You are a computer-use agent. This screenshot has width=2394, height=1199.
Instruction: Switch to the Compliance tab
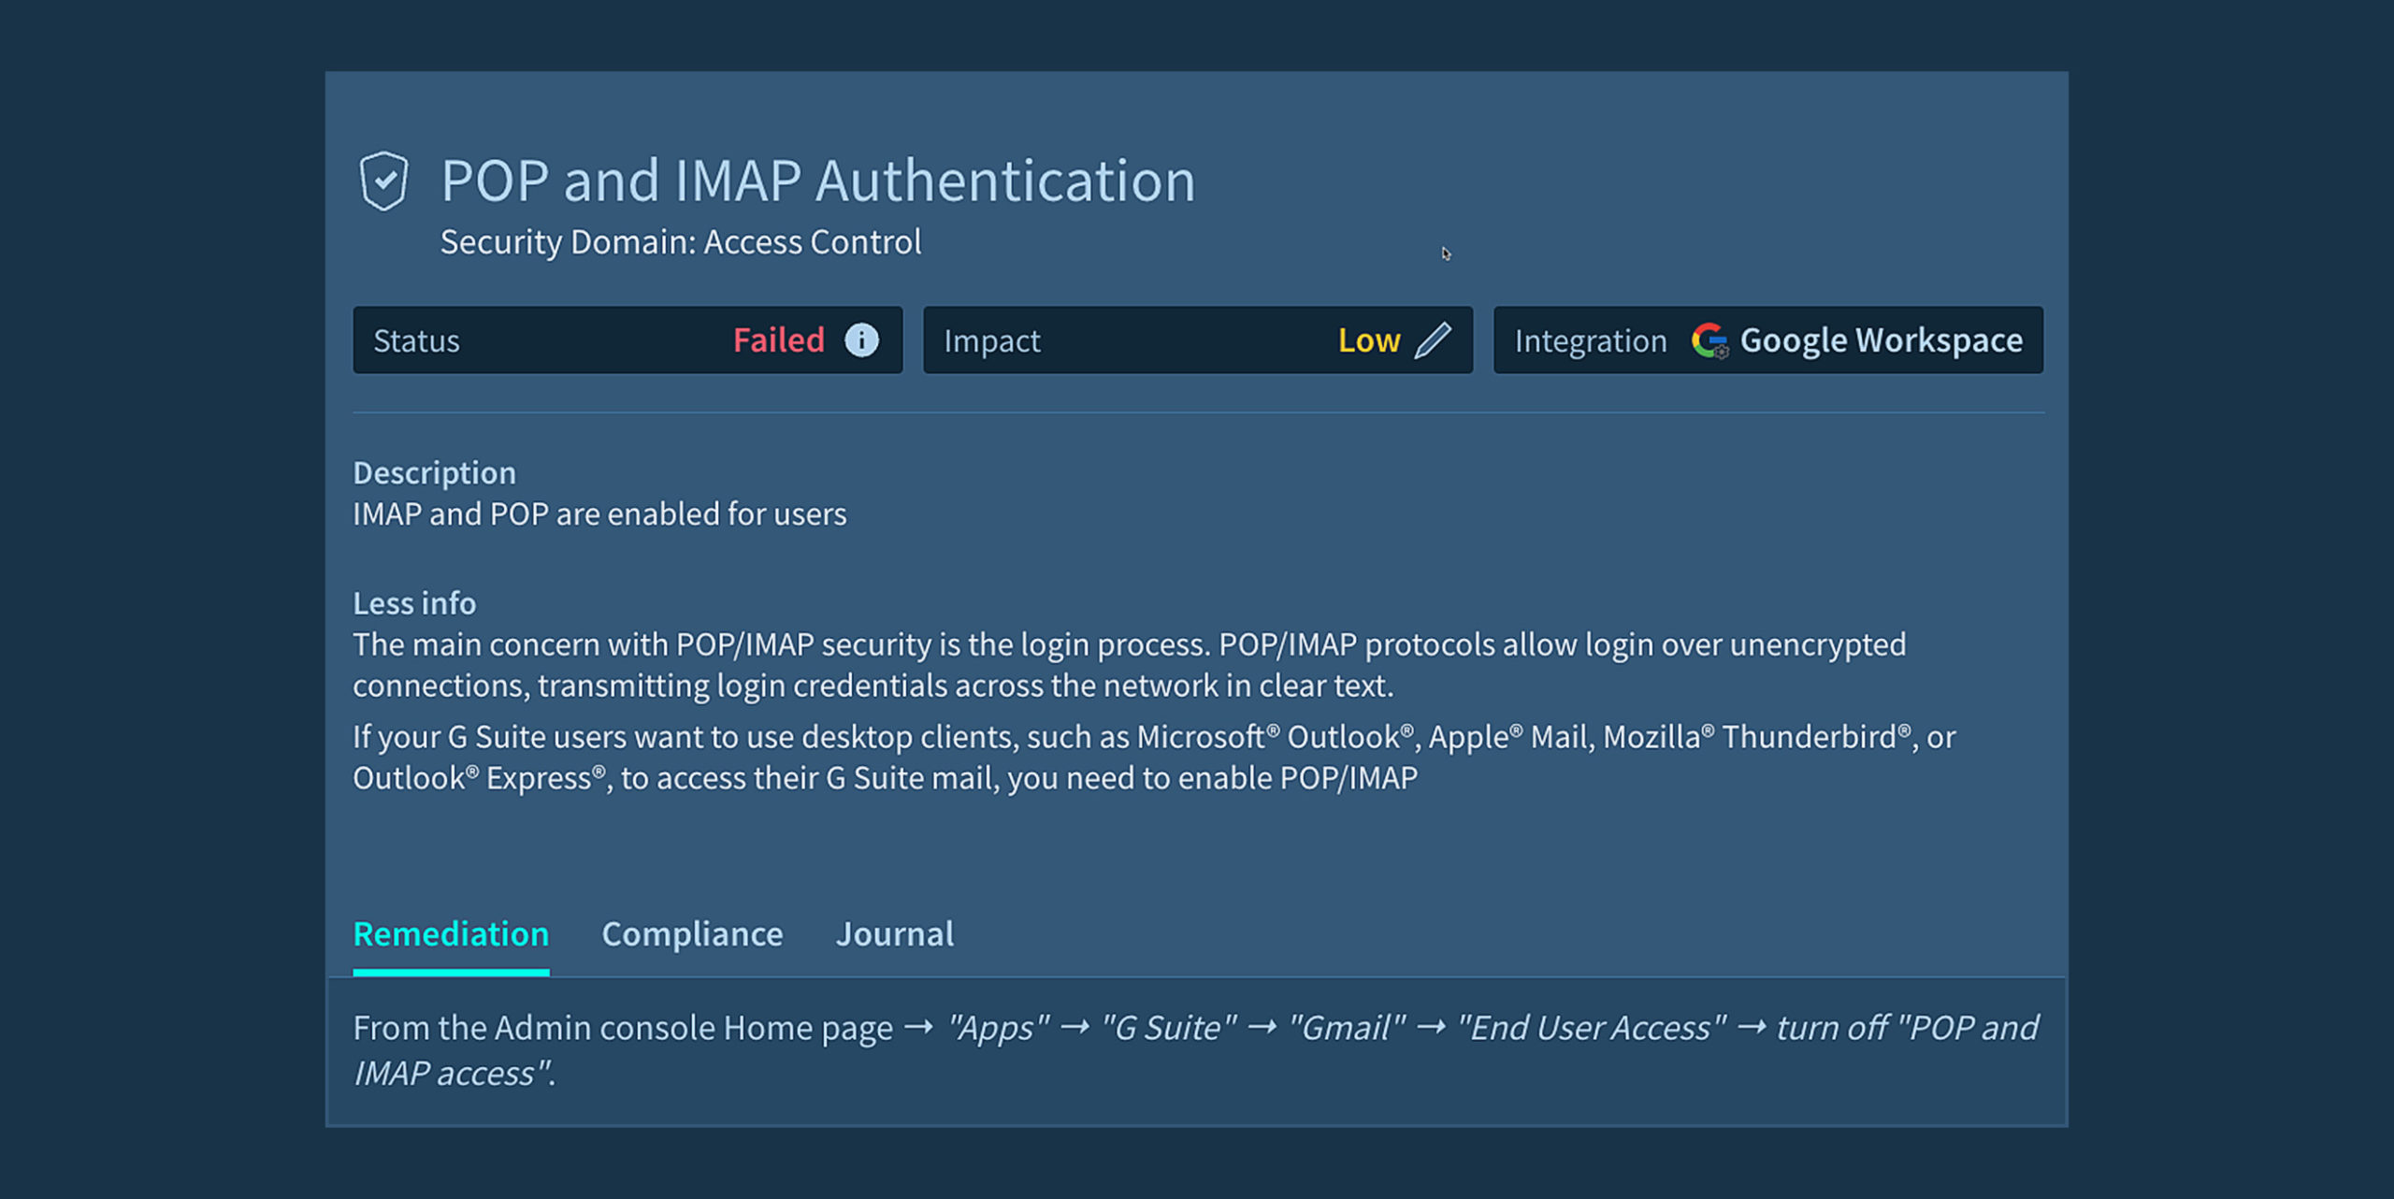pyautogui.click(x=692, y=934)
